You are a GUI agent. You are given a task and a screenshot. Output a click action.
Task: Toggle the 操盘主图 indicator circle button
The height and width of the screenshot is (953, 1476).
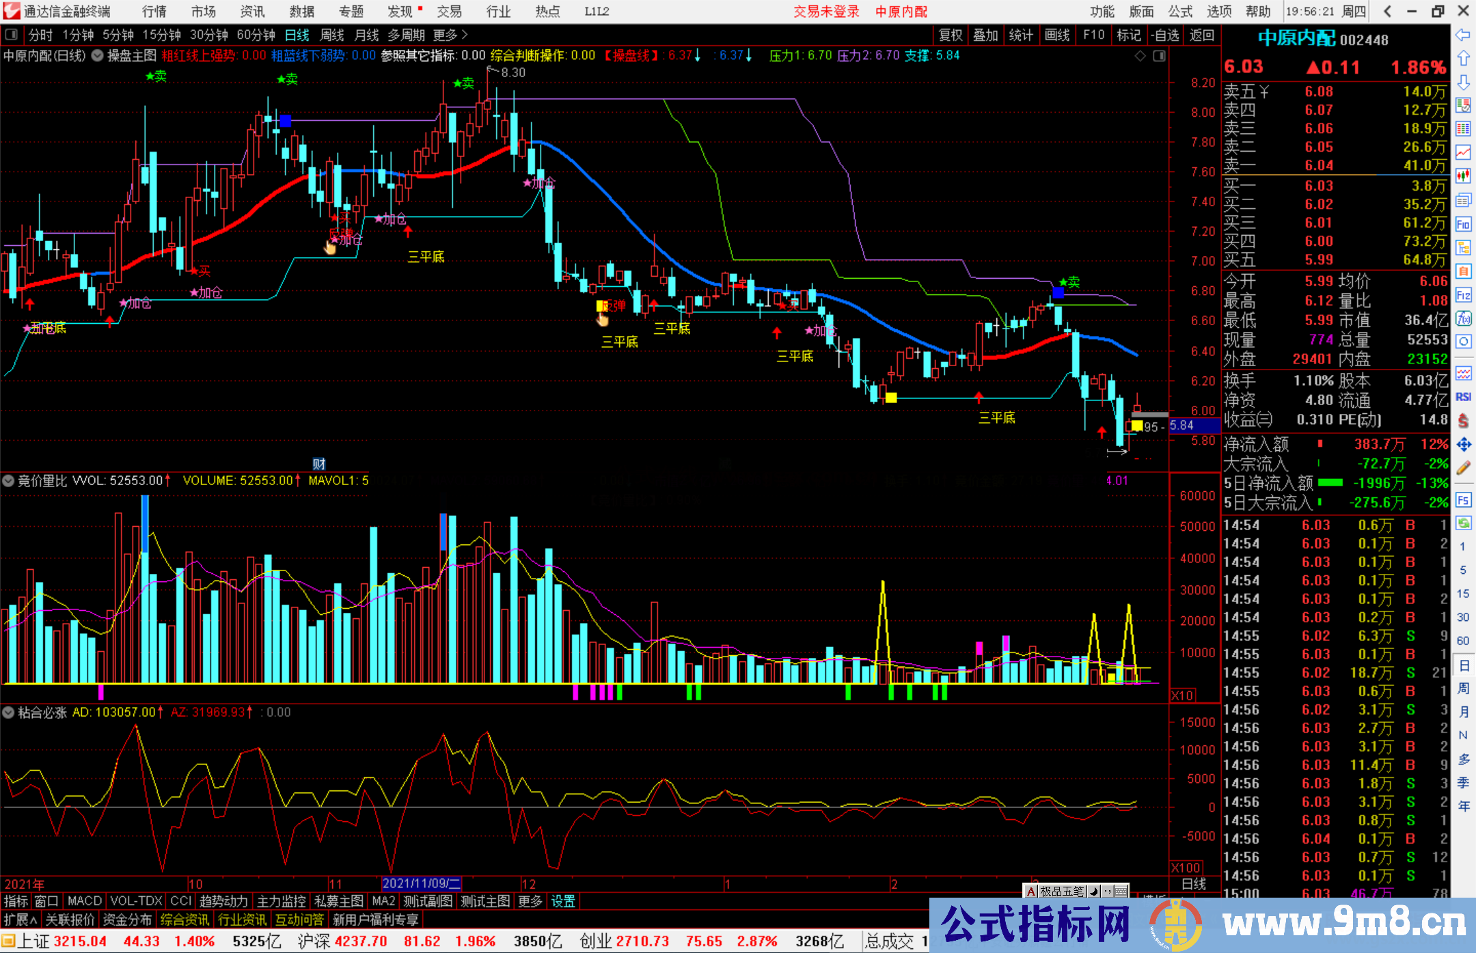[98, 55]
